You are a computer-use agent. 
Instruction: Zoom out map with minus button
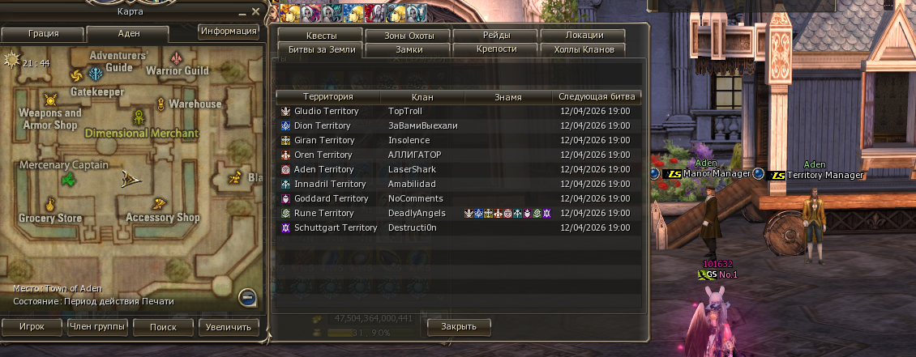248,298
